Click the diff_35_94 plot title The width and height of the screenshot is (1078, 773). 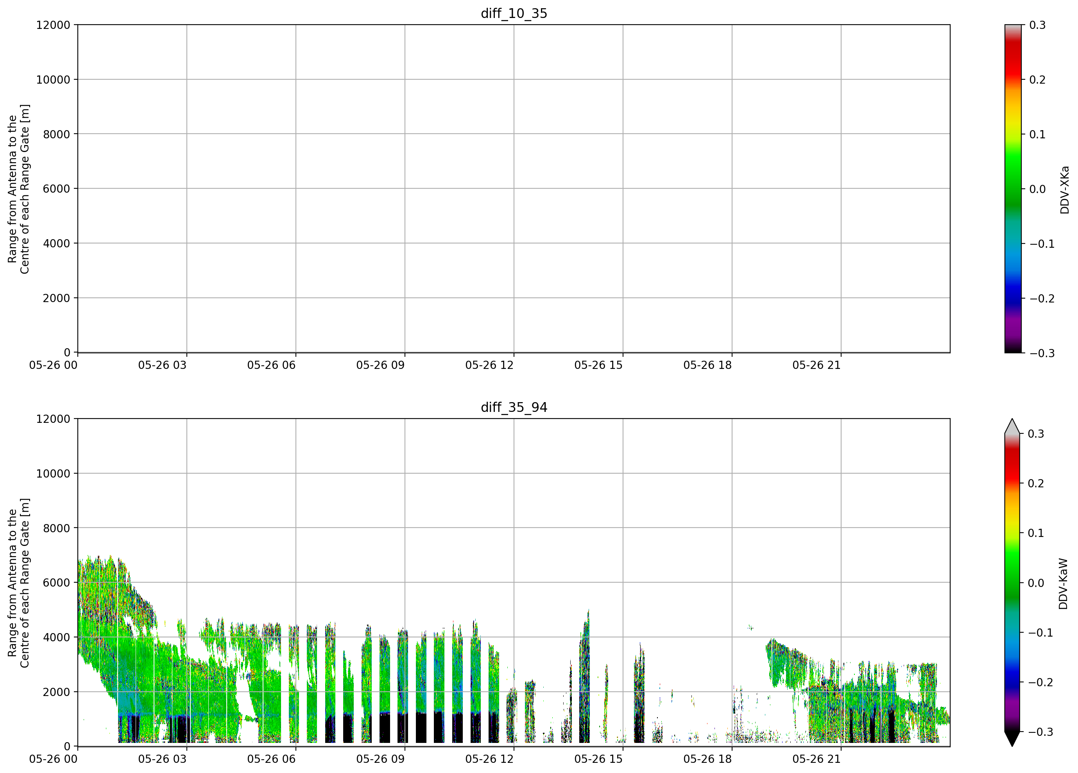tap(514, 407)
